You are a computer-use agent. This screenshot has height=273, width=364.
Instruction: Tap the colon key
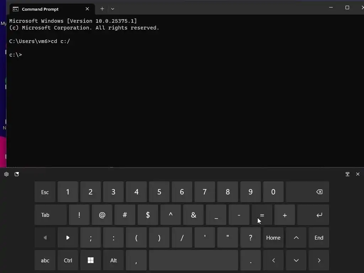[x=113, y=238]
